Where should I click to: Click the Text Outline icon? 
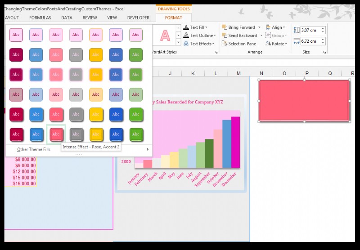(x=186, y=36)
